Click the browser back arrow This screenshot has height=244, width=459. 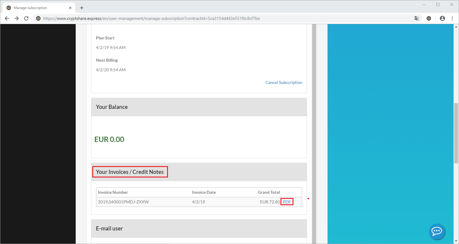[x=7, y=18]
